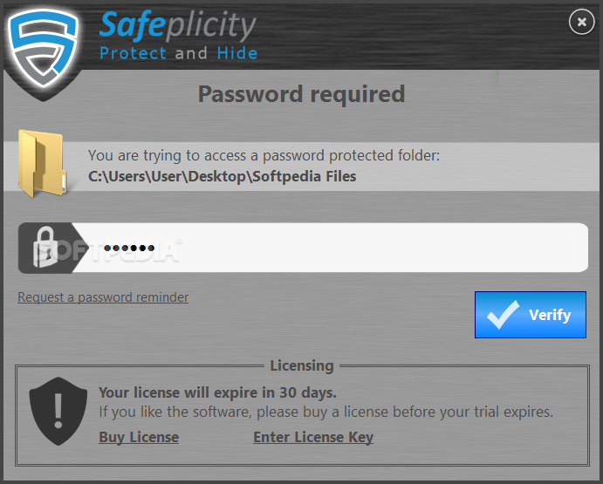The image size is (603, 484).
Task: Open the Buy License link
Action: [139, 438]
